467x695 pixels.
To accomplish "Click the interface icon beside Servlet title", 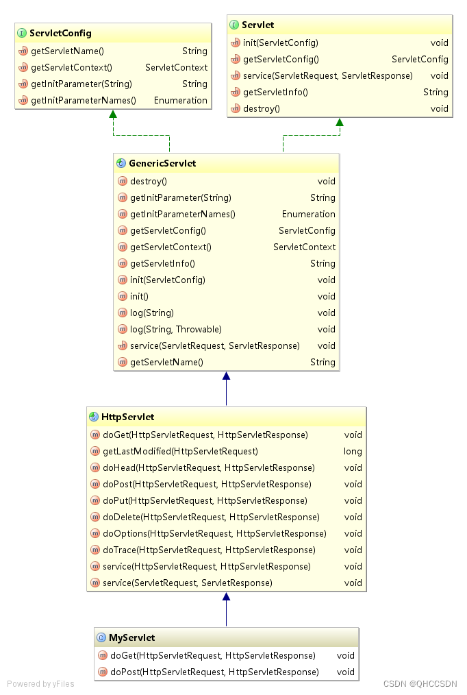I will tap(234, 25).
